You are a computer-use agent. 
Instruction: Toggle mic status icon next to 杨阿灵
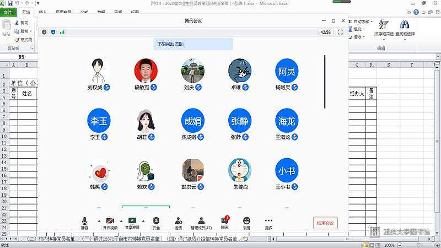(294, 87)
